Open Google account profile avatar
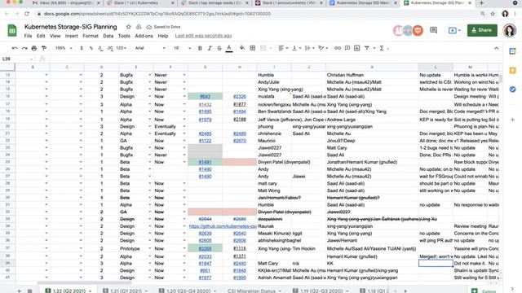 509,30
